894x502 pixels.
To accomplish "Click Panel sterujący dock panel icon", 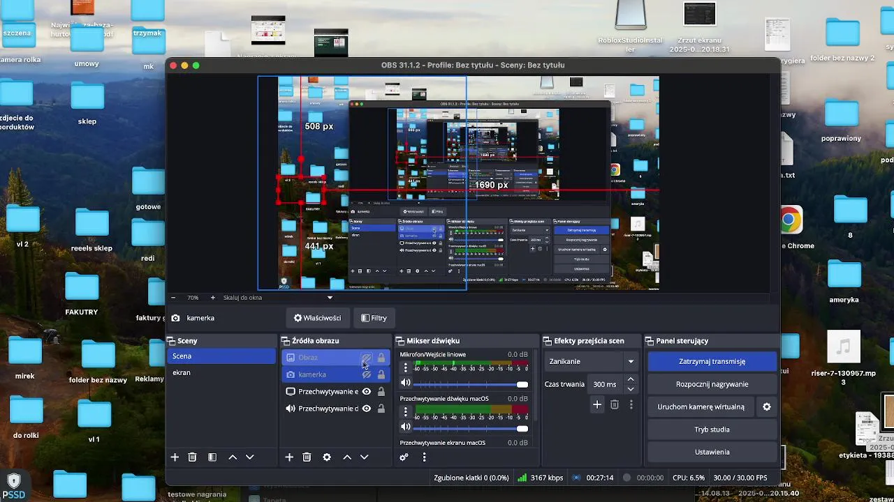I will 650,341.
